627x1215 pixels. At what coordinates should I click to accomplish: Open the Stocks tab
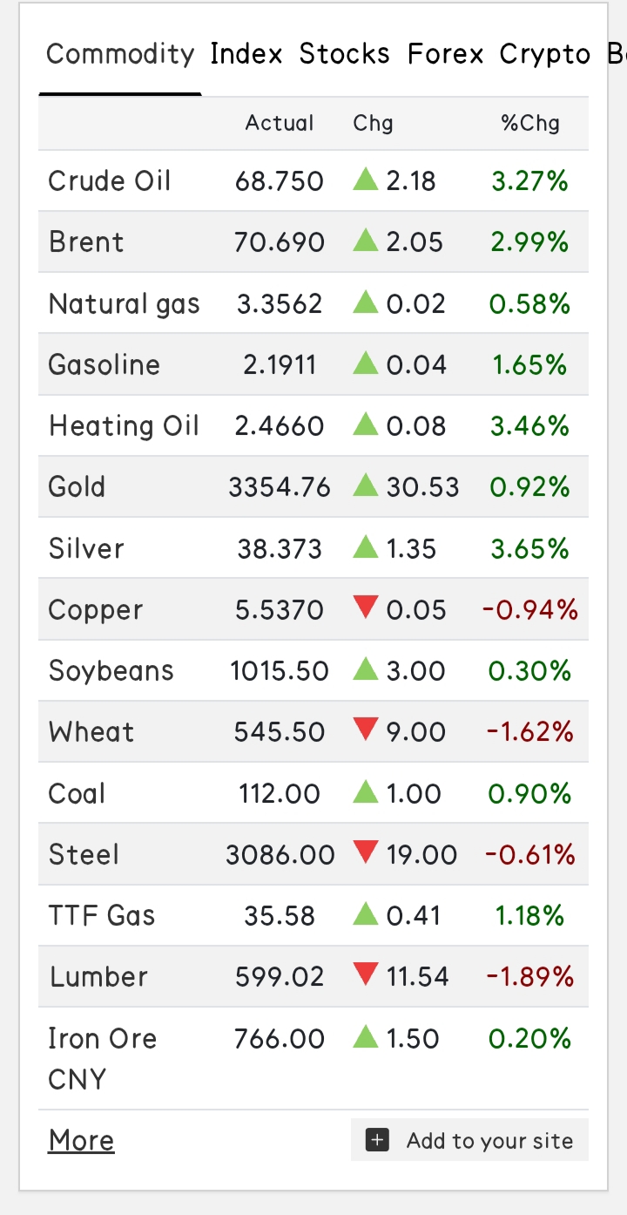(x=344, y=54)
